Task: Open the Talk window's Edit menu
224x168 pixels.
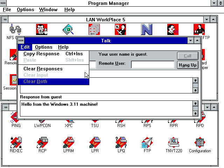Action: tap(25, 47)
